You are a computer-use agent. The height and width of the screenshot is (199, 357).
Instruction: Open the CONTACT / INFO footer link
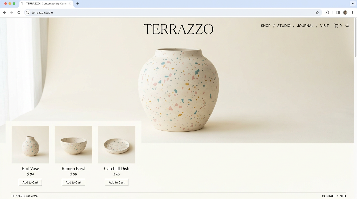tap(334, 196)
